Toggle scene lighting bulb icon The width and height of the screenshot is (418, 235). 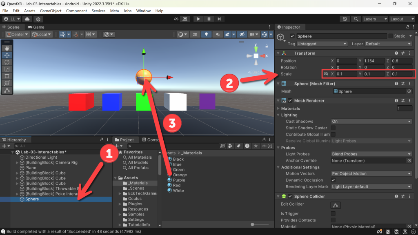pyautogui.click(x=206, y=34)
